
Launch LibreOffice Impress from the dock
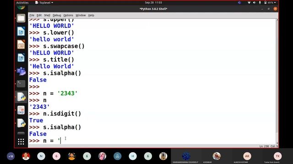coord(21,45)
